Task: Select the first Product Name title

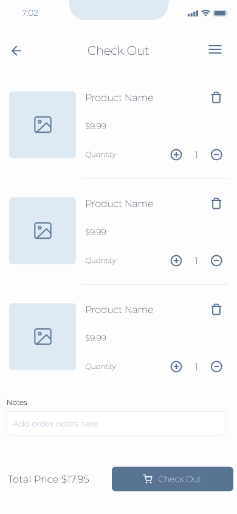Action: coord(119,97)
